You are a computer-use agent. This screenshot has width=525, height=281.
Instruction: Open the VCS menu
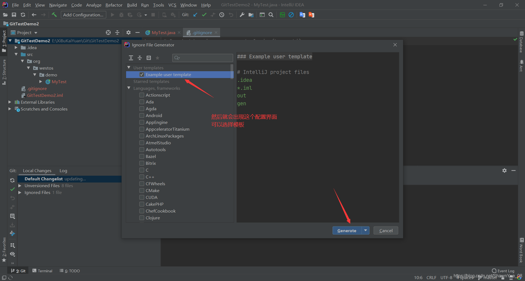[172, 5]
